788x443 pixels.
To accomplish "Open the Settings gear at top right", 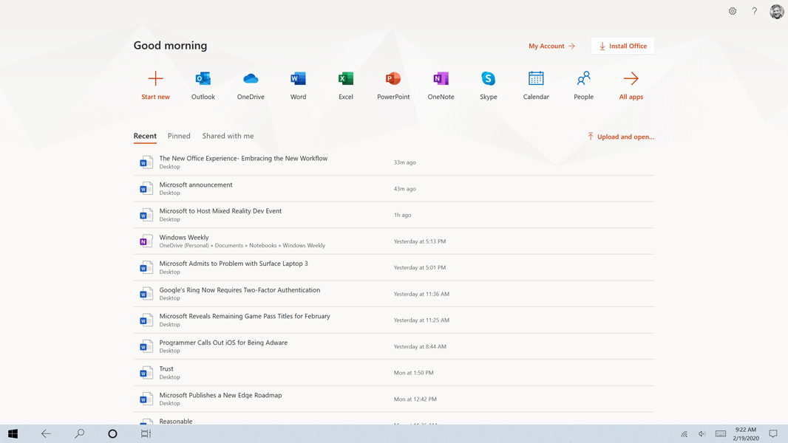I will pyautogui.click(x=733, y=11).
